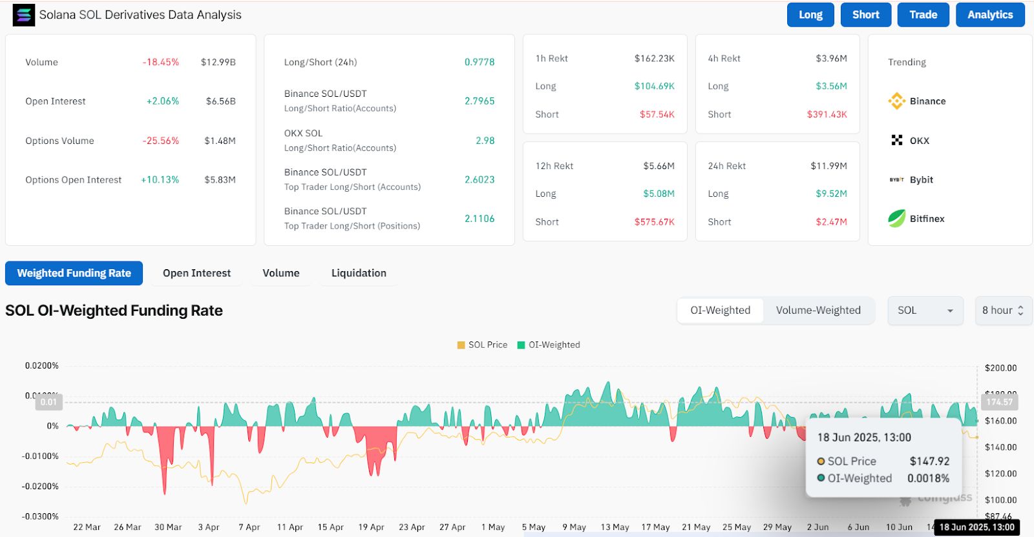This screenshot has width=1034, height=537.
Task: Click the 174.57 price axis label
Action: click(x=999, y=402)
